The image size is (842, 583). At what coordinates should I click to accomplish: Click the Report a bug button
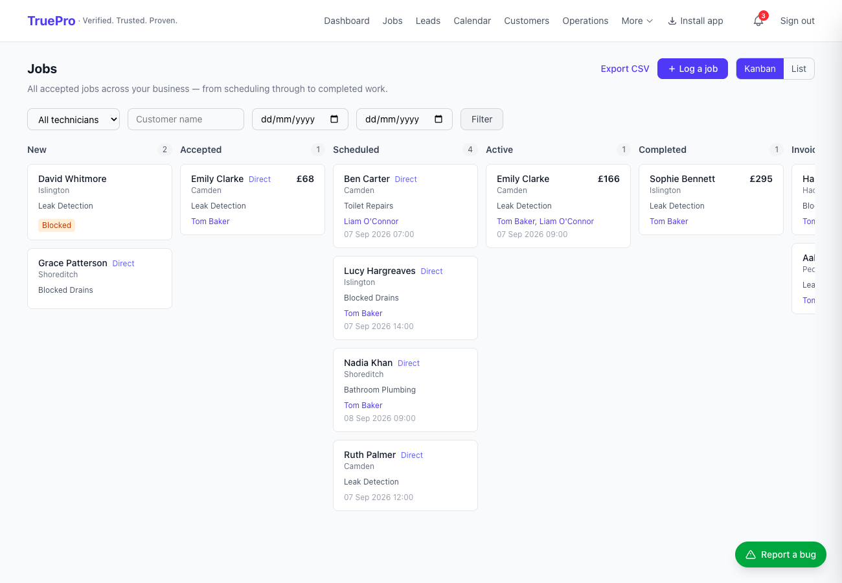pos(780,554)
